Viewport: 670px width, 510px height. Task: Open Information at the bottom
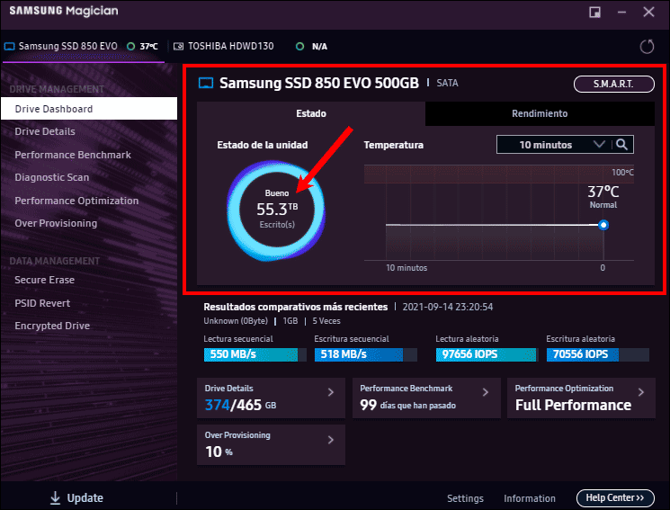[530, 498]
